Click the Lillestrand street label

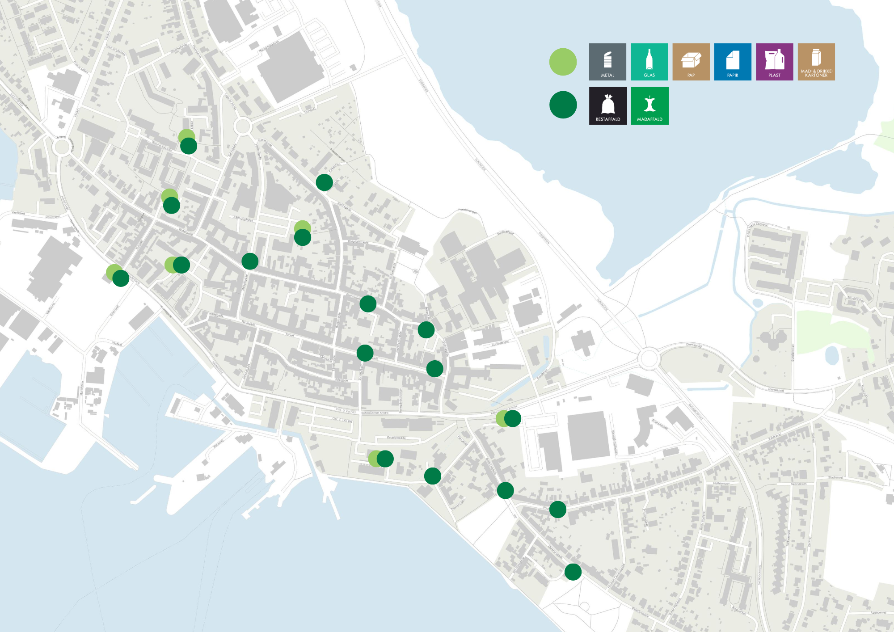tap(52, 217)
